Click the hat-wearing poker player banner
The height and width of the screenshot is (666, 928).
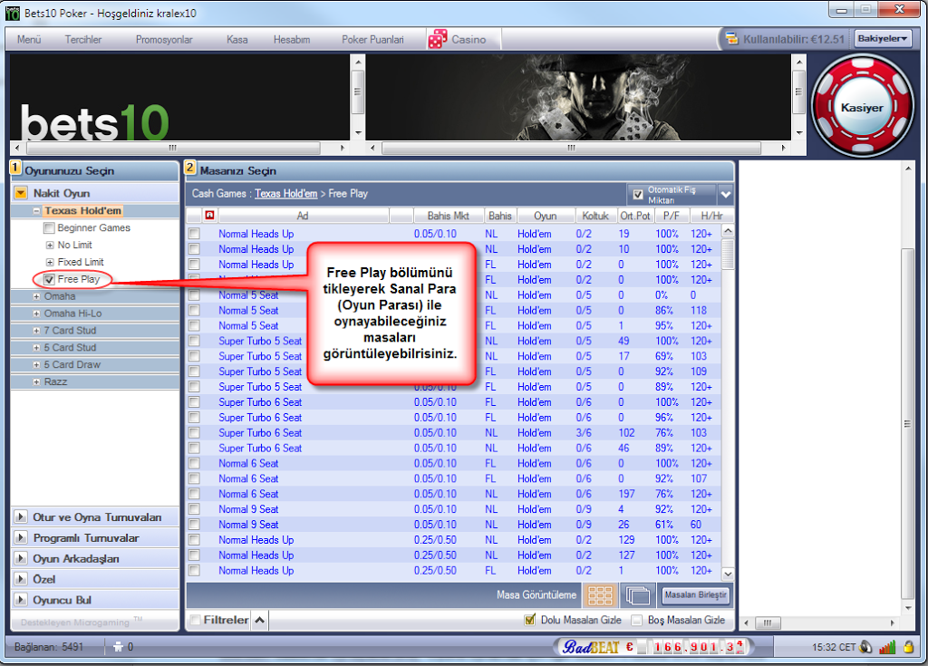coord(578,98)
